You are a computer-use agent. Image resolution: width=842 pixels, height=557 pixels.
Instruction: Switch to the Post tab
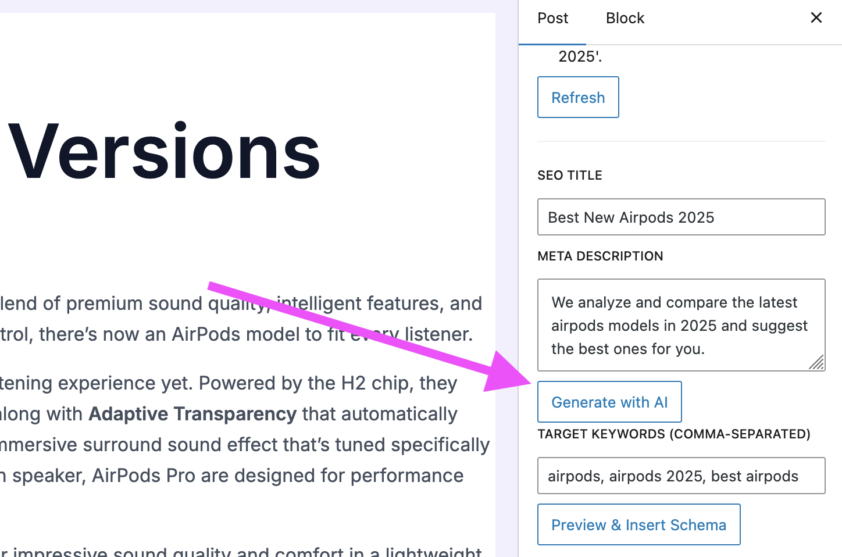pos(552,17)
